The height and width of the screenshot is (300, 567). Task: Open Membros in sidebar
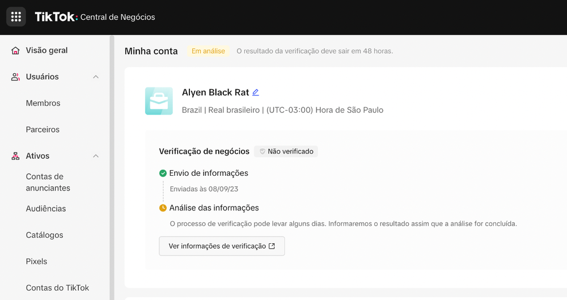(43, 103)
